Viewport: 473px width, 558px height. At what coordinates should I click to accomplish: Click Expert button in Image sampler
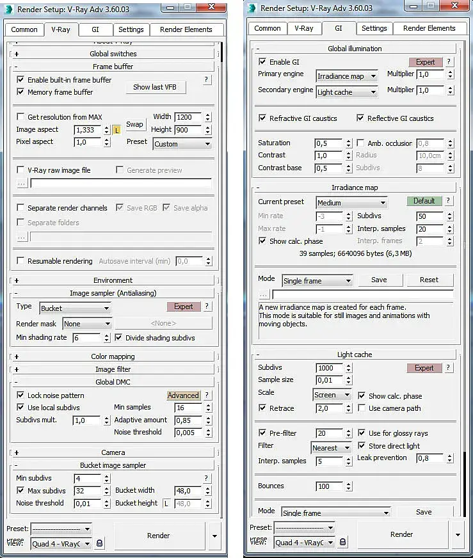(183, 307)
